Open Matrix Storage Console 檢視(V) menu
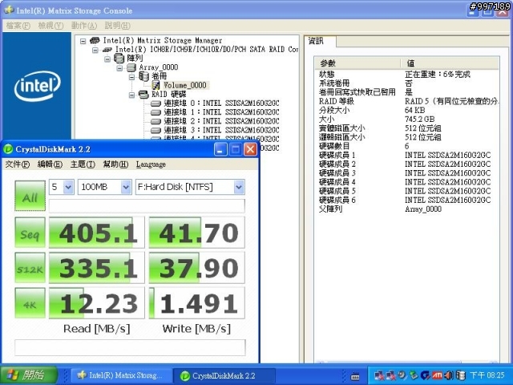 (x=50, y=25)
